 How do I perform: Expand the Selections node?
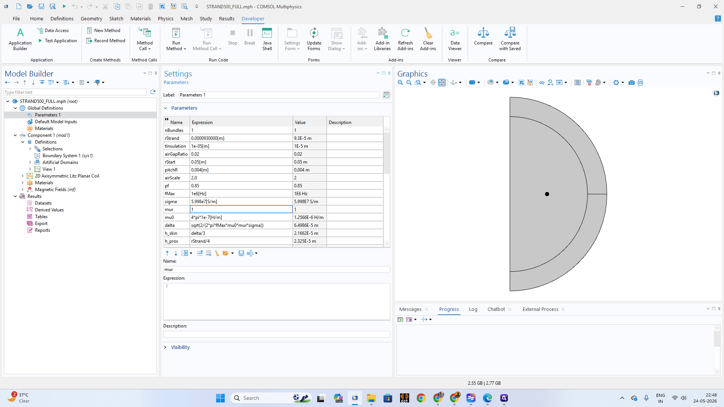[30, 149]
